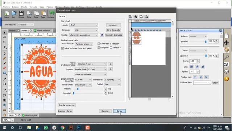Open the Calidad Fine dropdown

pyautogui.click(x=112, y=84)
